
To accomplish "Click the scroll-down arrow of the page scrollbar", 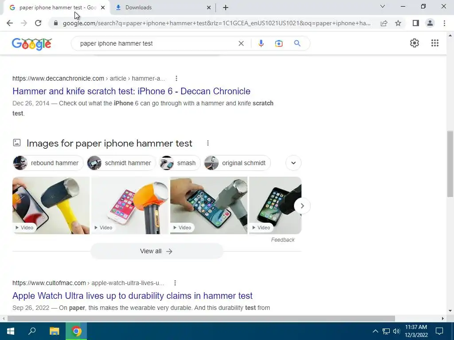I will click(x=450, y=311).
